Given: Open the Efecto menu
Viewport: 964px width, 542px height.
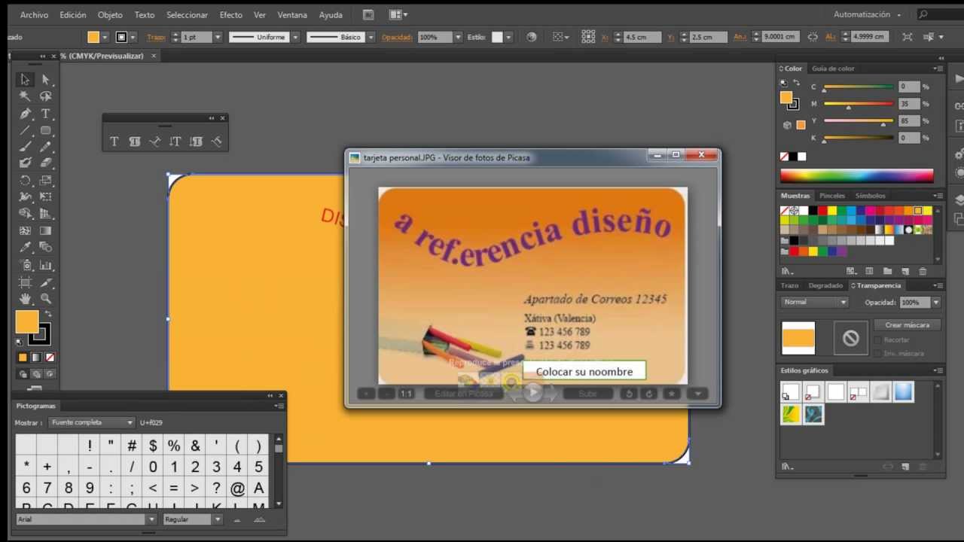Looking at the screenshot, I should tap(231, 14).
